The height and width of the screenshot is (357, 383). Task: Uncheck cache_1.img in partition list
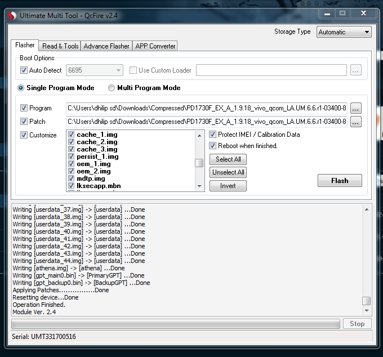72,135
